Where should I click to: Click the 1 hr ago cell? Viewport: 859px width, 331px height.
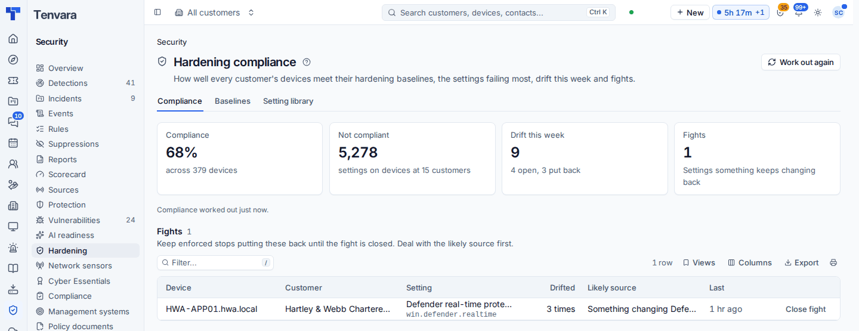726,309
